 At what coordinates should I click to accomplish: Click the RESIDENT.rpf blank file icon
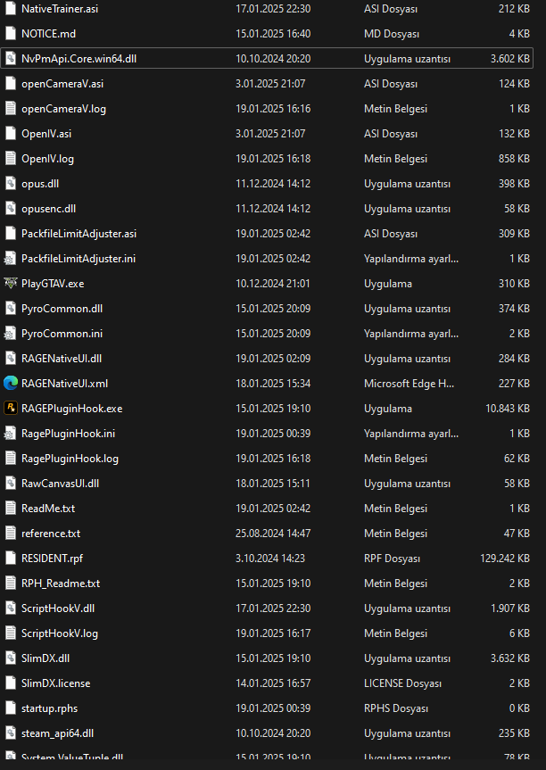(11, 559)
